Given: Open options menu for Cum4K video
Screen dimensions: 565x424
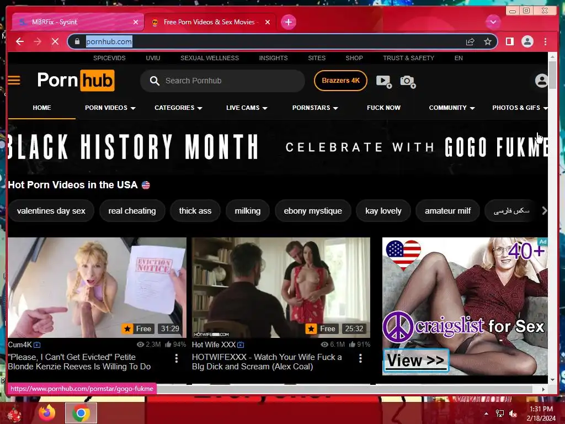Looking at the screenshot, I should pos(177,358).
